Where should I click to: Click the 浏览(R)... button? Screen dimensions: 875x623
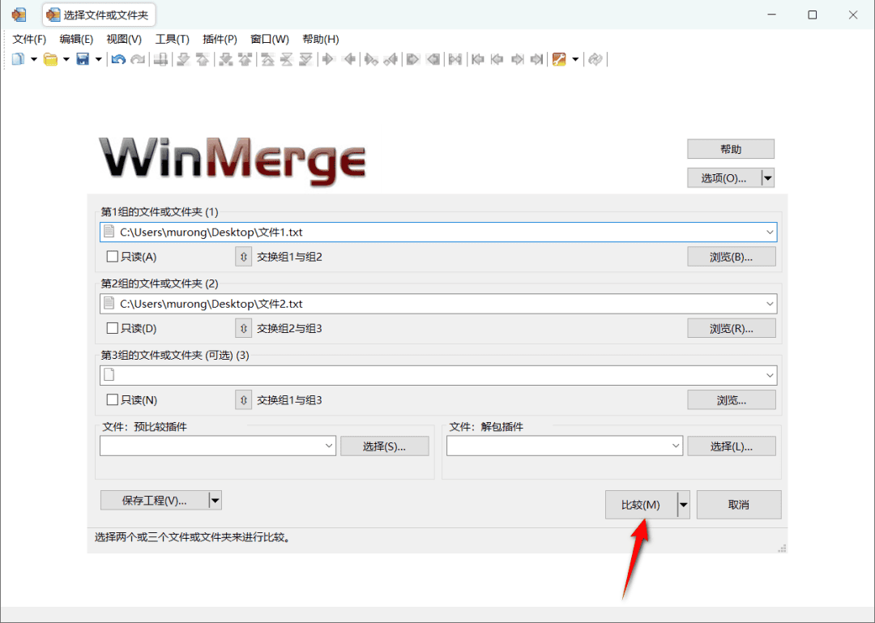(x=732, y=328)
